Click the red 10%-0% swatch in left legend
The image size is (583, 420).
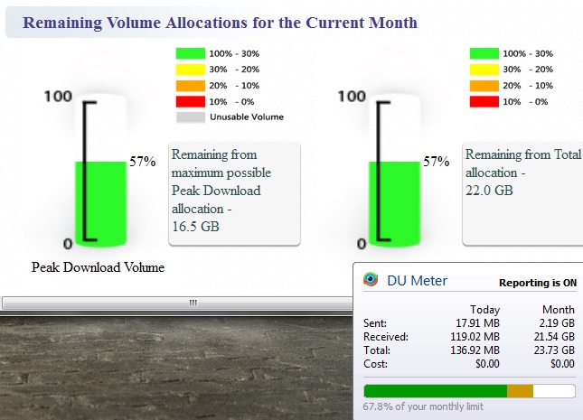(191, 101)
